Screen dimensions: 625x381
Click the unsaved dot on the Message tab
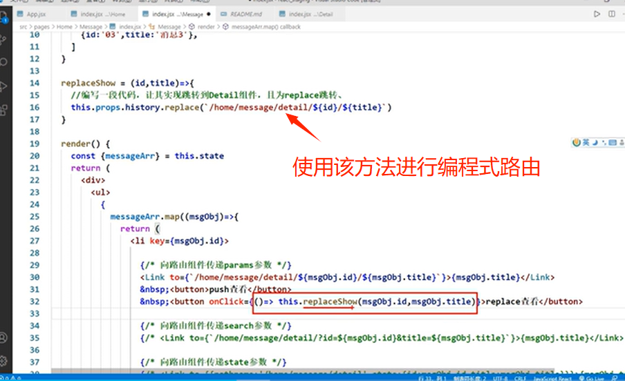point(209,14)
